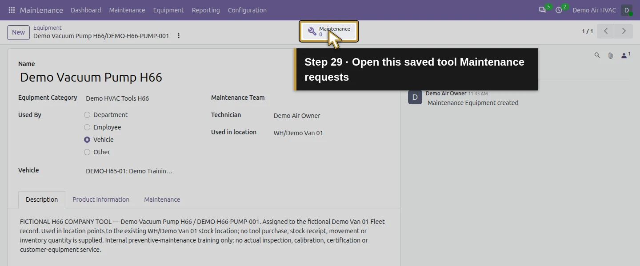Viewport: 640px width, 266px height.
Task: Search chatter messages with magnifier icon
Action: click(x=597, y=55)
